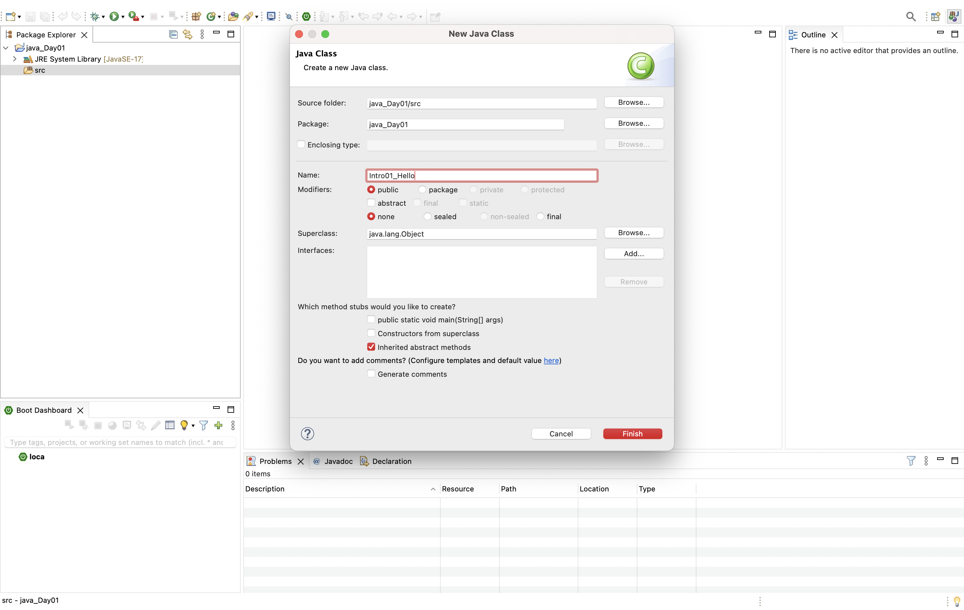Click the New wizard icon in the toolbar
The height and width of the screenshot is (610, 964).
click(x=10, y=16)
